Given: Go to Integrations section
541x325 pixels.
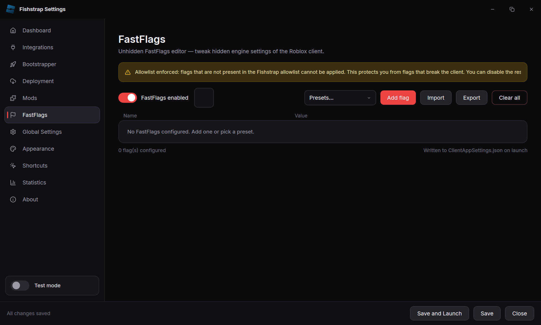Looking at the screenshot, I should (52, 47).
